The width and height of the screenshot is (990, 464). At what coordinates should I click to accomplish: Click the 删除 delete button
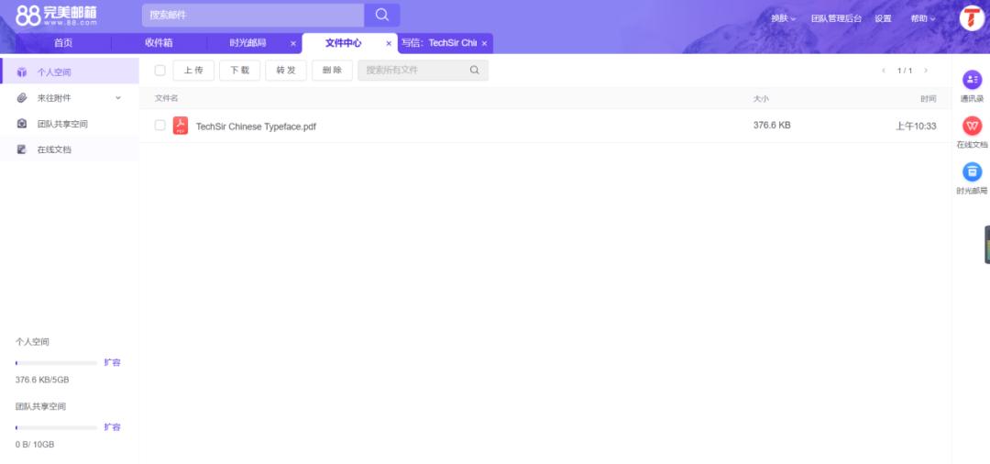[332, 70]
